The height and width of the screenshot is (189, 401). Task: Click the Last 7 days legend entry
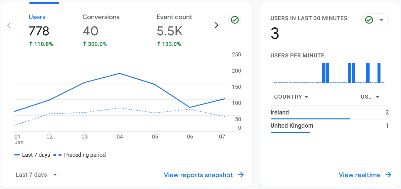coord(32,155)
